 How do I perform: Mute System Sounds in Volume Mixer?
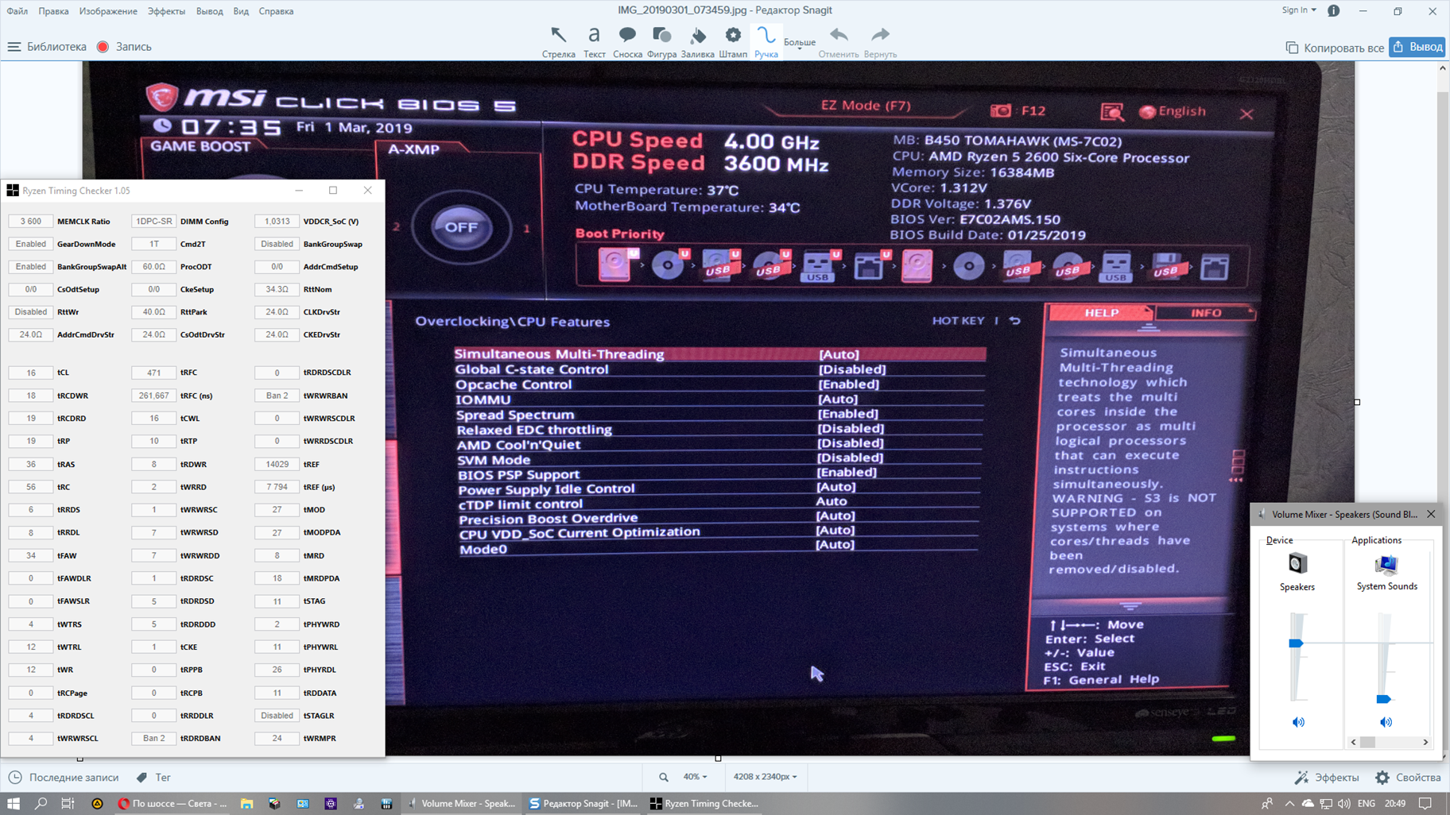pos(1386,722)
